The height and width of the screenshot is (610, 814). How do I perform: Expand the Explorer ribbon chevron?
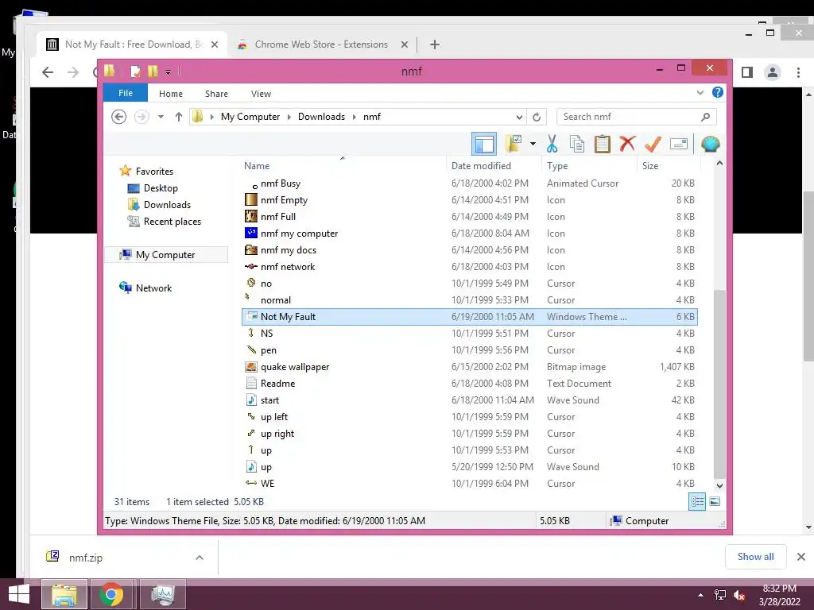700,92
